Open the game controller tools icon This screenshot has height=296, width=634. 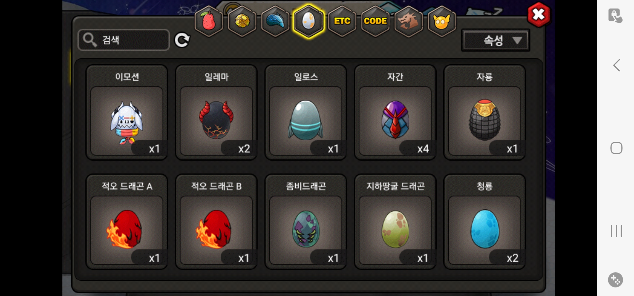(615, 280)
